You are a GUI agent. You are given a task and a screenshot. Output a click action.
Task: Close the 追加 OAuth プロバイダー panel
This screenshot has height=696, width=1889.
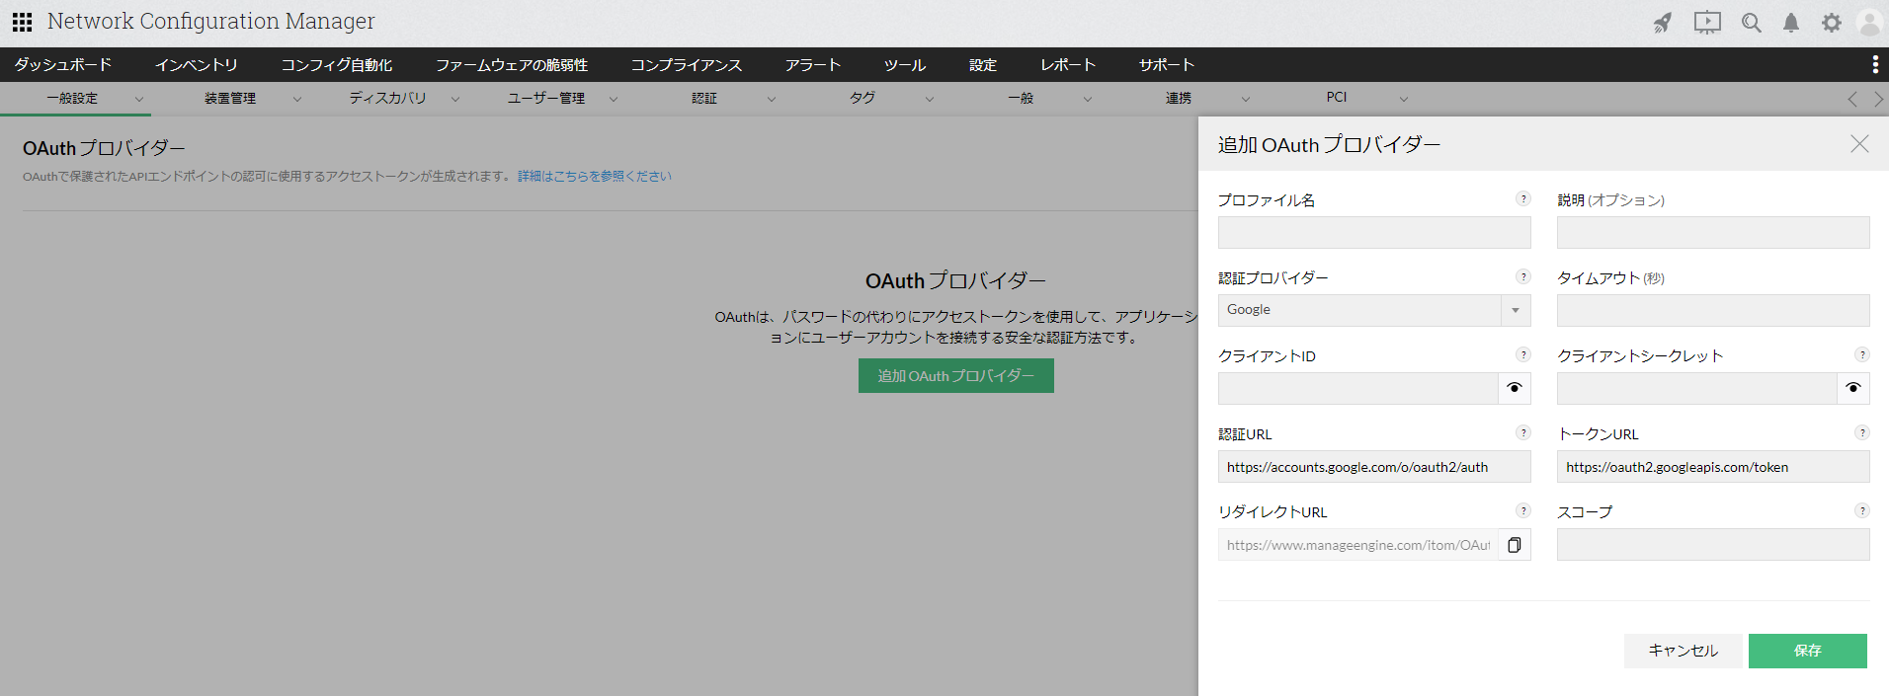(x=1859, y=144)
